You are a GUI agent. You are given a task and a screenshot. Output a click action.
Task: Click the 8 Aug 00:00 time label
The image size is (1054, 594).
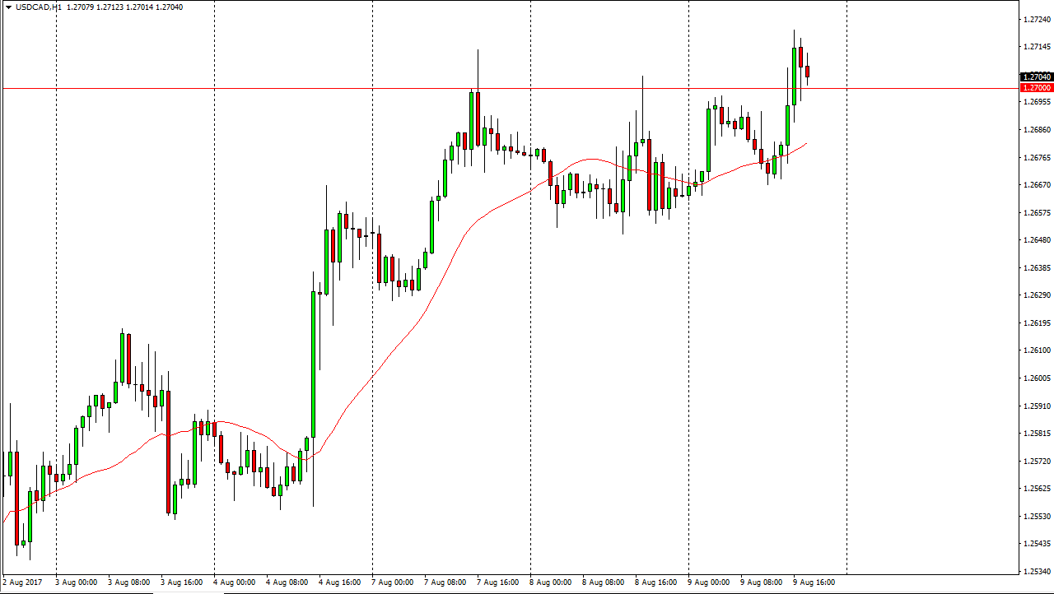551,582
